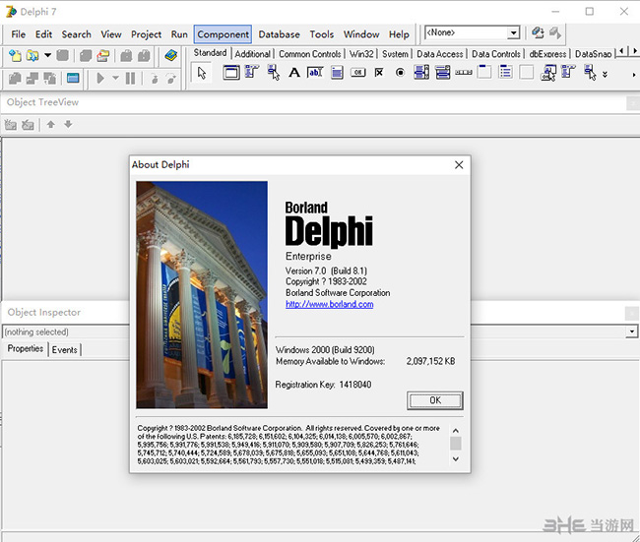Click the Open file toolbar icon
Viewport: 640px width, 542px height.
pyautogui.click(x=32, y=55)
